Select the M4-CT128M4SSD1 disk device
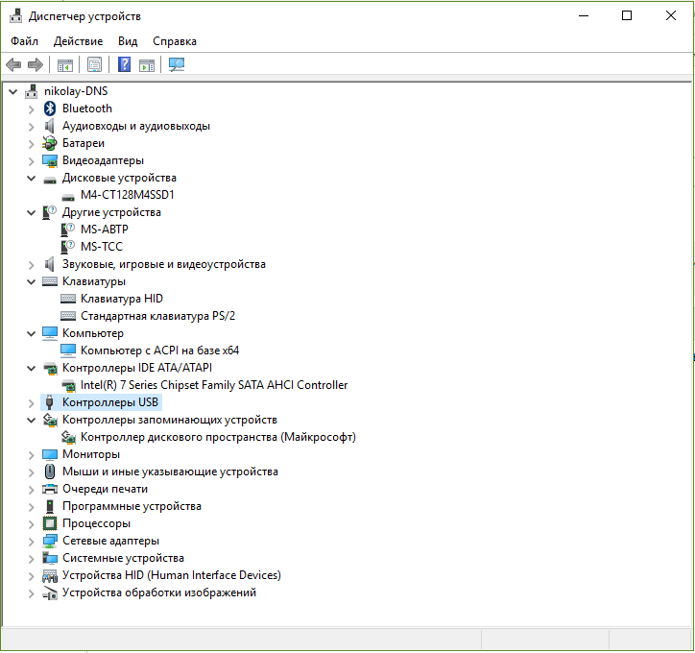 tap(128, 195)
